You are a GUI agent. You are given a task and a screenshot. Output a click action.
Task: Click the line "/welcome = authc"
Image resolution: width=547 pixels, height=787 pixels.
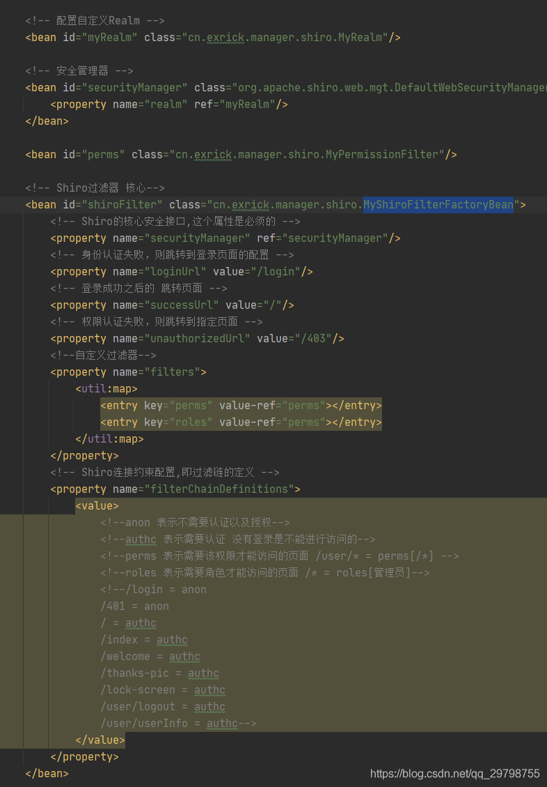click(x=150, y=657)
